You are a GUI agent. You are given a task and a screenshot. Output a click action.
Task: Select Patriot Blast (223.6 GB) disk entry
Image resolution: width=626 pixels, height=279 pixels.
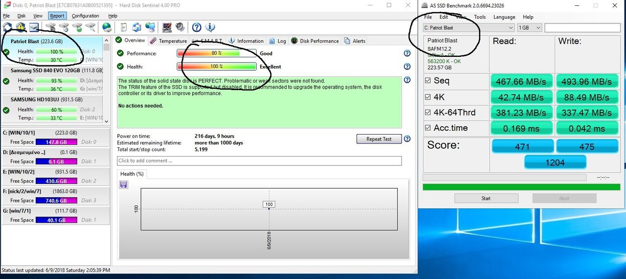pos(52,51)
